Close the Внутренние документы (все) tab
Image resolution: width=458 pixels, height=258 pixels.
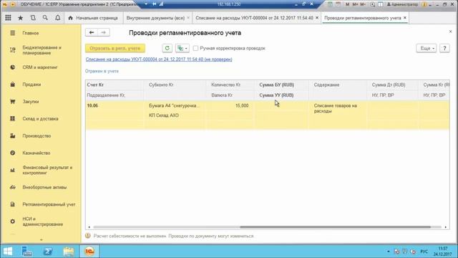coord(188,18)
